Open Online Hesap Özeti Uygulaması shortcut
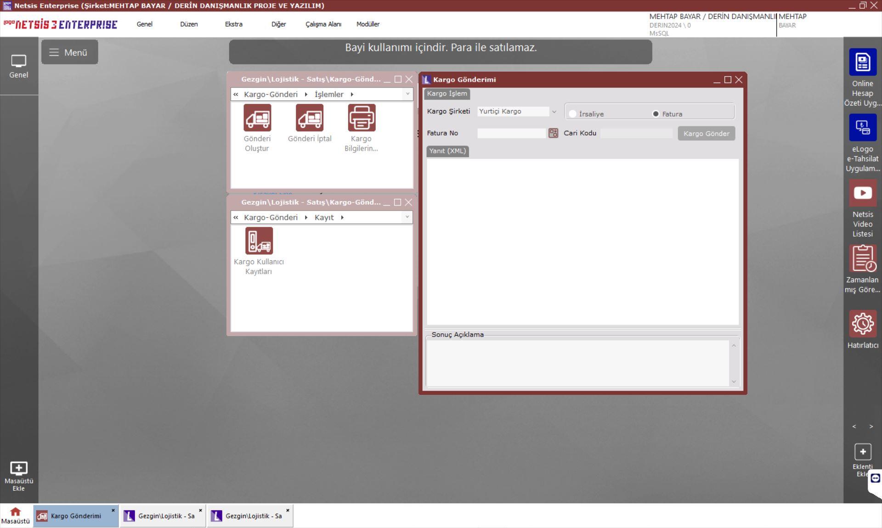This screenshot has width=882, height=528. 863,62
